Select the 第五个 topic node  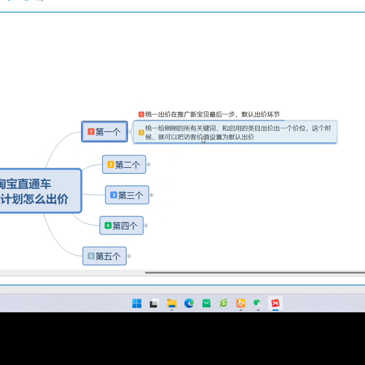104,256
